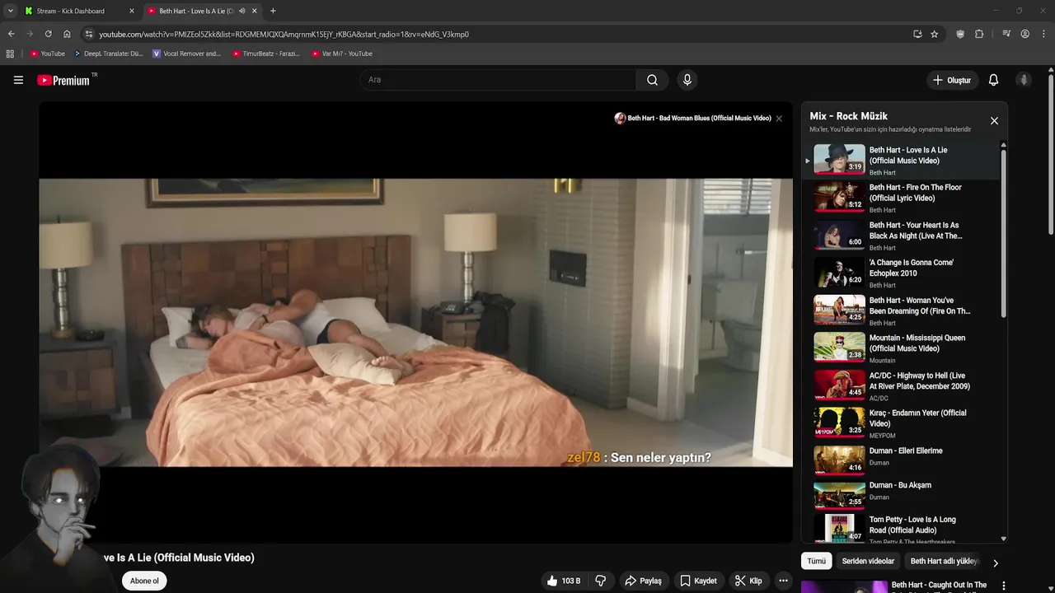Click the Abone ol subscribe button
1055x593 pixels.
pos(144,581)
